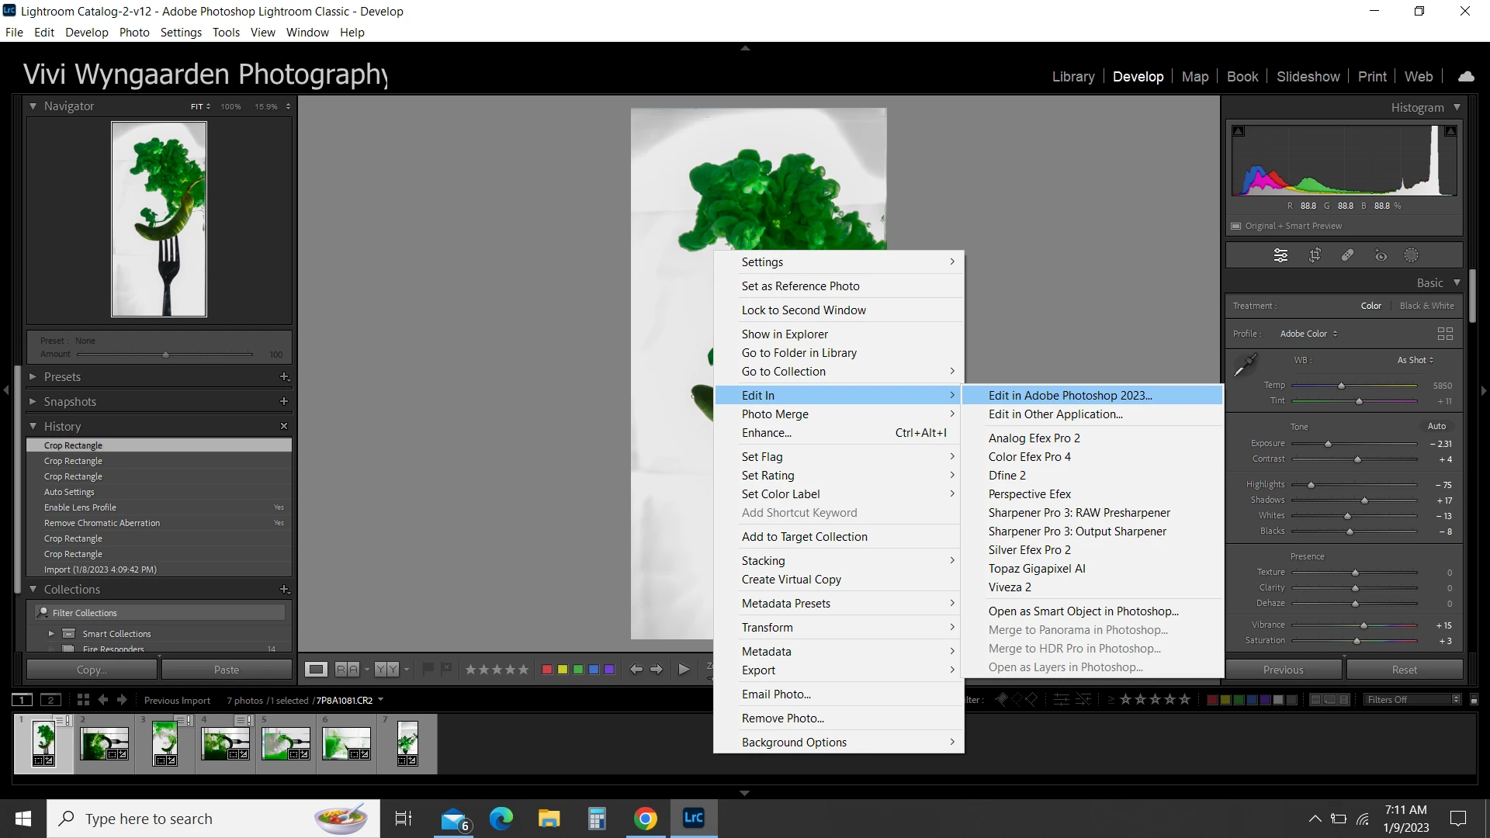Click the Red Eye Correction tool
Image resolution: width=1490 pixels, height=838 pixels.
pos(1381,255)
